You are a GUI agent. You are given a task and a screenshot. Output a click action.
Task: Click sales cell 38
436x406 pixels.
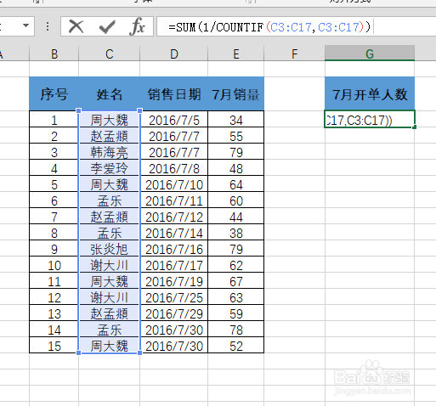236,232
